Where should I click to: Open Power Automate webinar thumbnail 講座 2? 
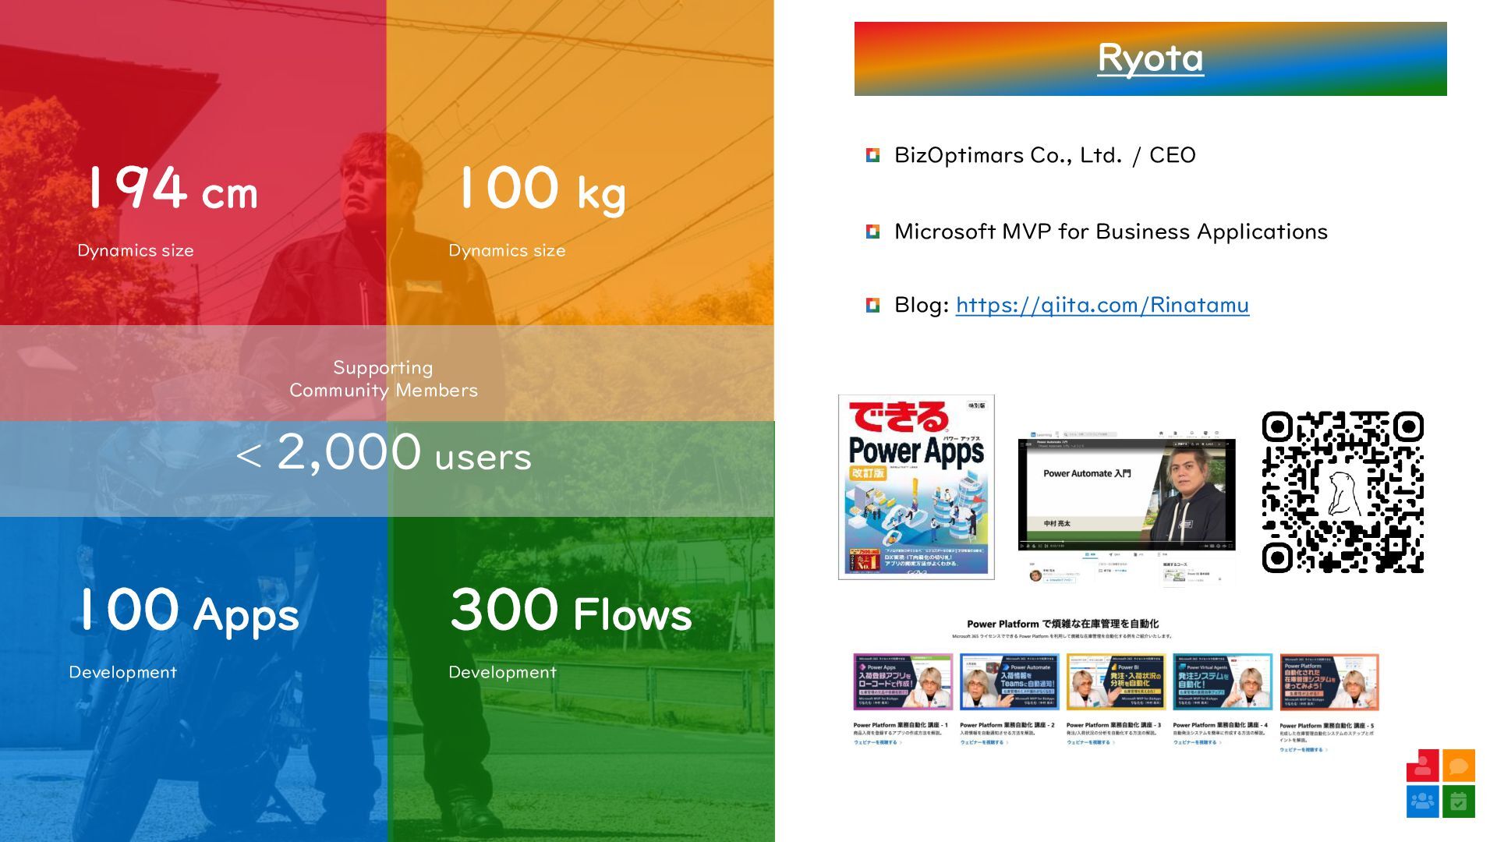click(1009, 682)
